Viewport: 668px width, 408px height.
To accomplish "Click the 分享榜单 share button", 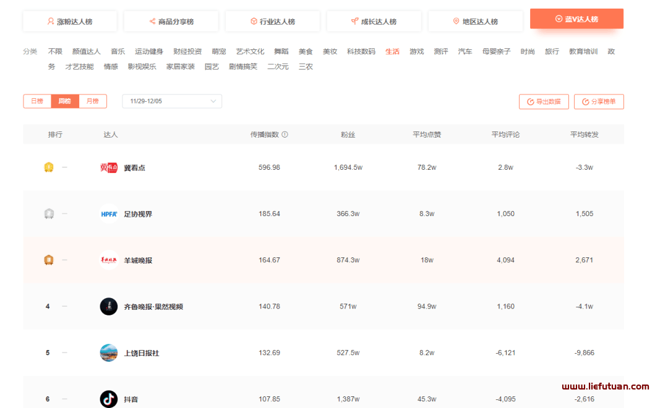I will point(599,102).
